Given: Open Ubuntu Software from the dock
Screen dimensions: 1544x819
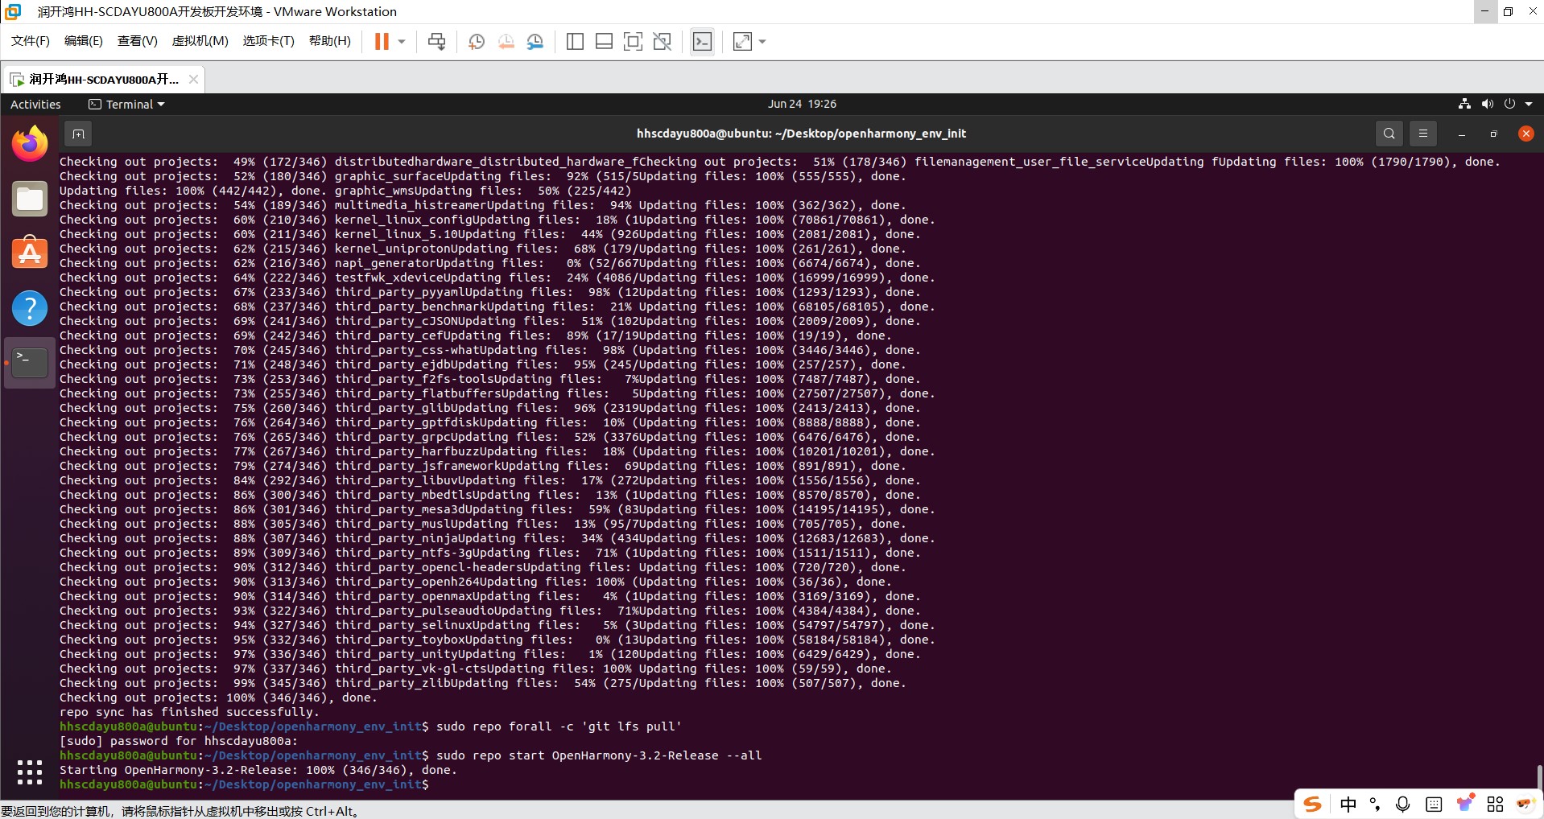Looking at the screenshot, I should point(30,253).
